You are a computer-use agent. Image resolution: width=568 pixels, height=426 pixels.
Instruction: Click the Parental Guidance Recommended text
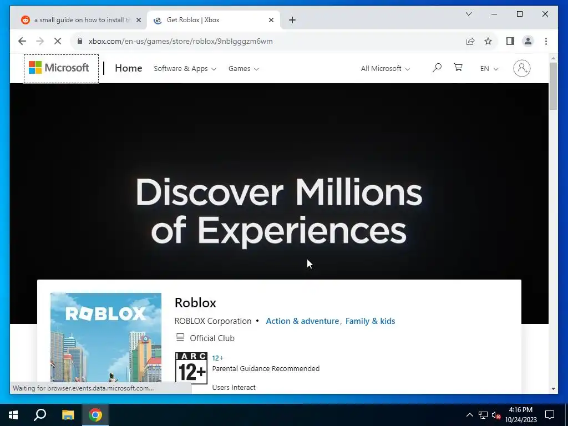(x=266, y=368)
